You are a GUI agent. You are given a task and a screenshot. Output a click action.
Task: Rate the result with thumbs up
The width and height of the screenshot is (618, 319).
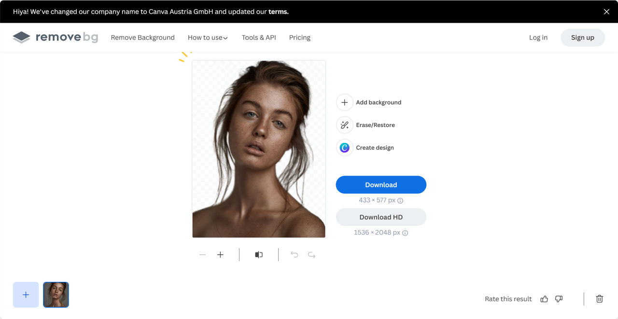pos(544,299)
